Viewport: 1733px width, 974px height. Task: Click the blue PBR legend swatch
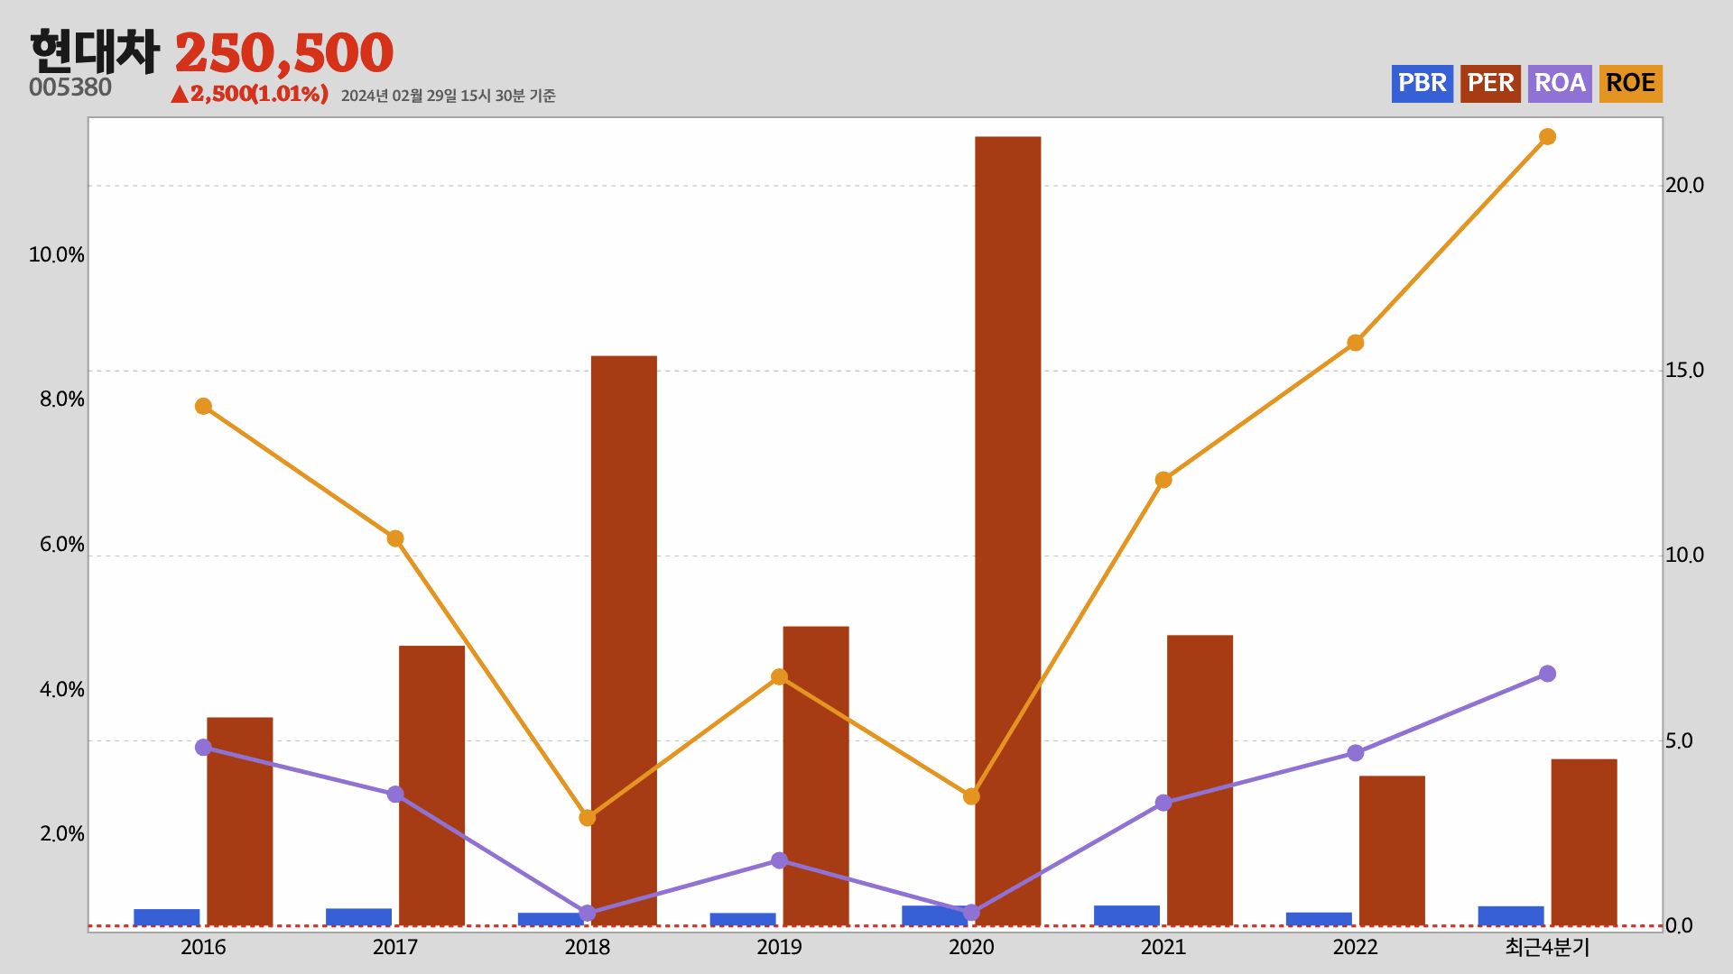[x=1422, y=83]
